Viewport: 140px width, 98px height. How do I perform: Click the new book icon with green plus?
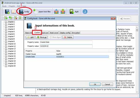pos(7,11)
